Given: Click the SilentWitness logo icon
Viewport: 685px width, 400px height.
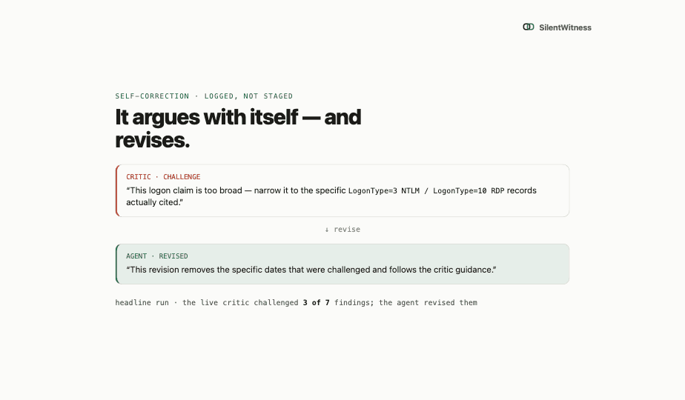Looking at the screenshot, I should coord(528,27).
